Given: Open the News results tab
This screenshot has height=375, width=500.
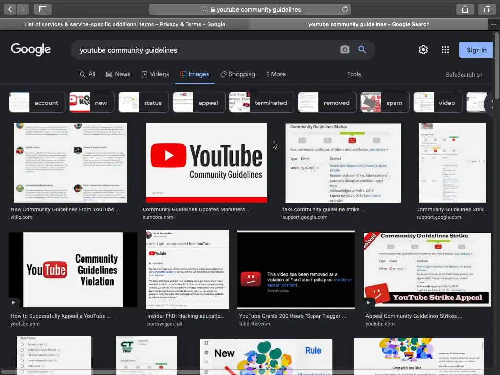Looking at the screenshot, I should [x=118, y=74].
